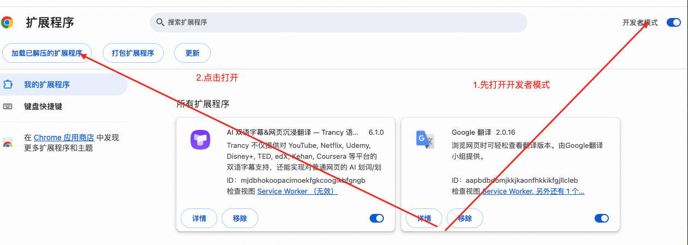Click 加载已解压的扩展程序 button
The width and height of the screenshot is (688, 245).
(47, 53)
